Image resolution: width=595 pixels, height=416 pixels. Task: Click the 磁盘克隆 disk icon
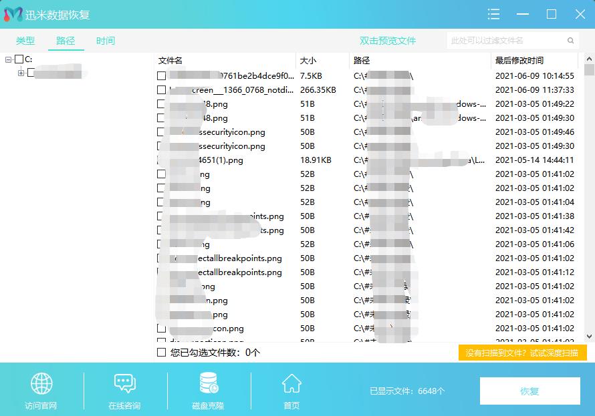[208, 384]
